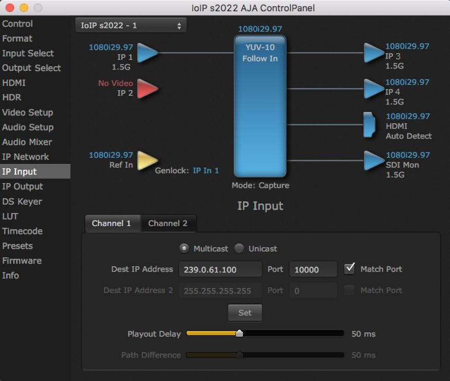This screenshot has width=450, height=381.
Task: Click the IP 4 output triangle icon
Action: tap(374, 89)
